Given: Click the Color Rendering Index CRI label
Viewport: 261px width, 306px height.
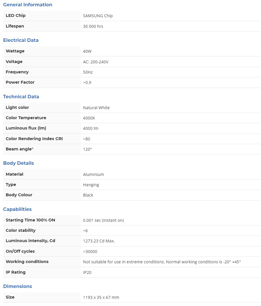Looking at the screenshot, I should pos(34,139).
